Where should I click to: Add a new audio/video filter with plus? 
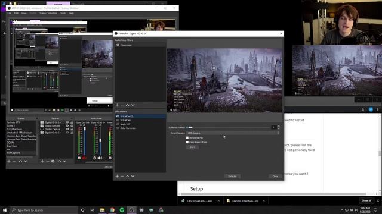[x=117, y=105]
